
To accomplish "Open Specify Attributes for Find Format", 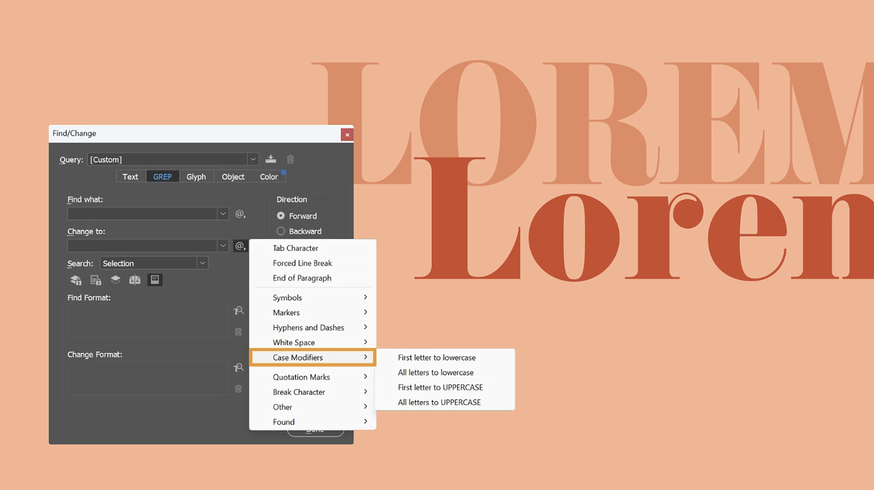I will coord(238,310).
